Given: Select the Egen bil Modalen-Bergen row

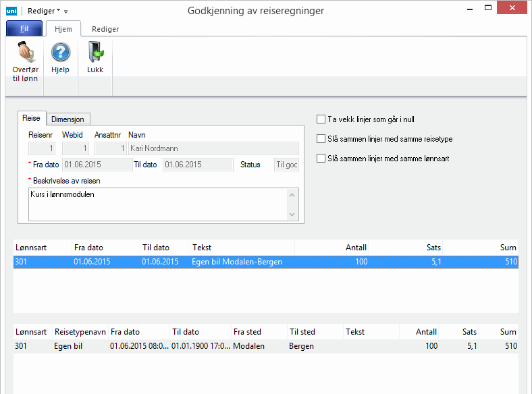Looking at the screenshot, I should tap(236, 262).
